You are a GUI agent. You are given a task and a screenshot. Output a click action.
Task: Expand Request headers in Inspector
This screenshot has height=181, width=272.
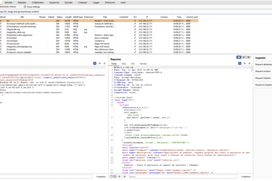pyautogui.click(x=263, y=78)
